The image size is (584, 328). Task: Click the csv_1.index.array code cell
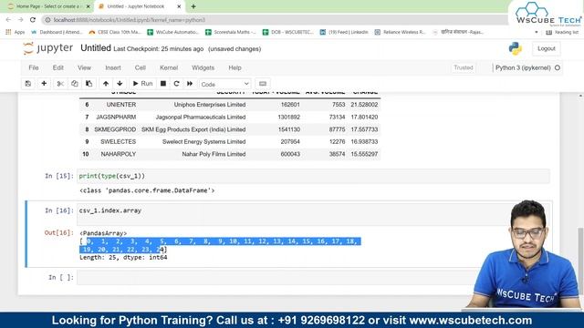point(313,214)
